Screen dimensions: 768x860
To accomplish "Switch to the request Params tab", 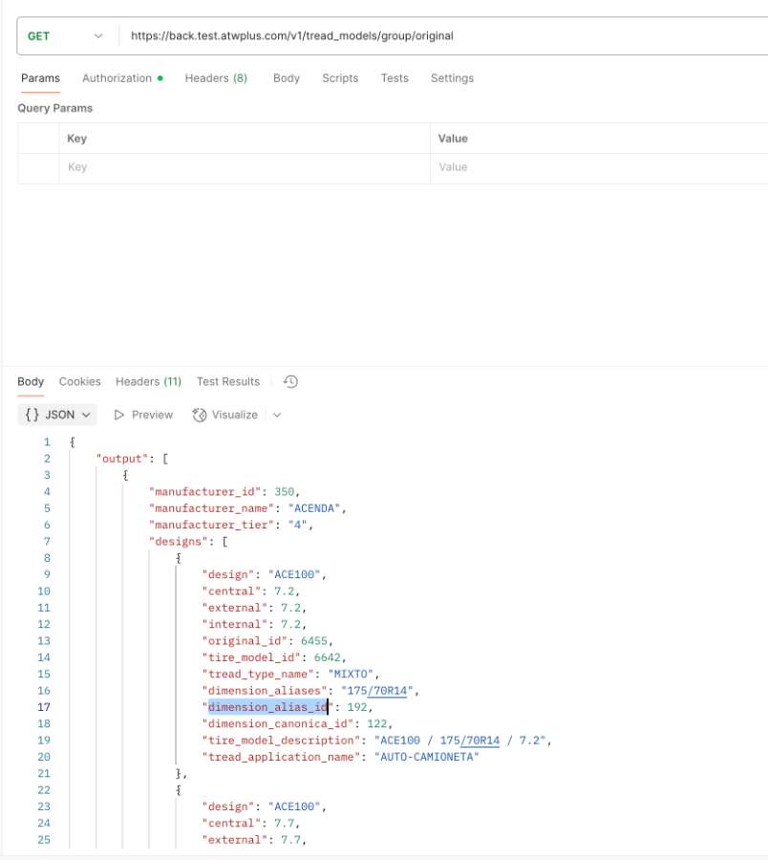I will pyautogui.click(x=40, y=78).
